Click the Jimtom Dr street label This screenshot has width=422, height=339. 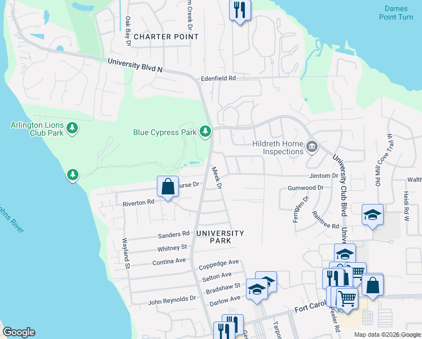pos(324,176)
